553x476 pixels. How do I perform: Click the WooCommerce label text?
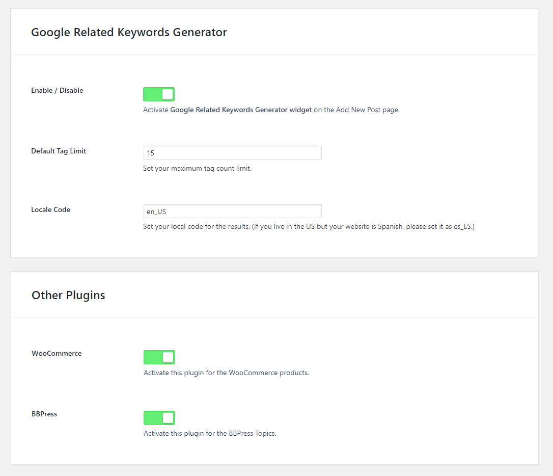coord(57,353)
